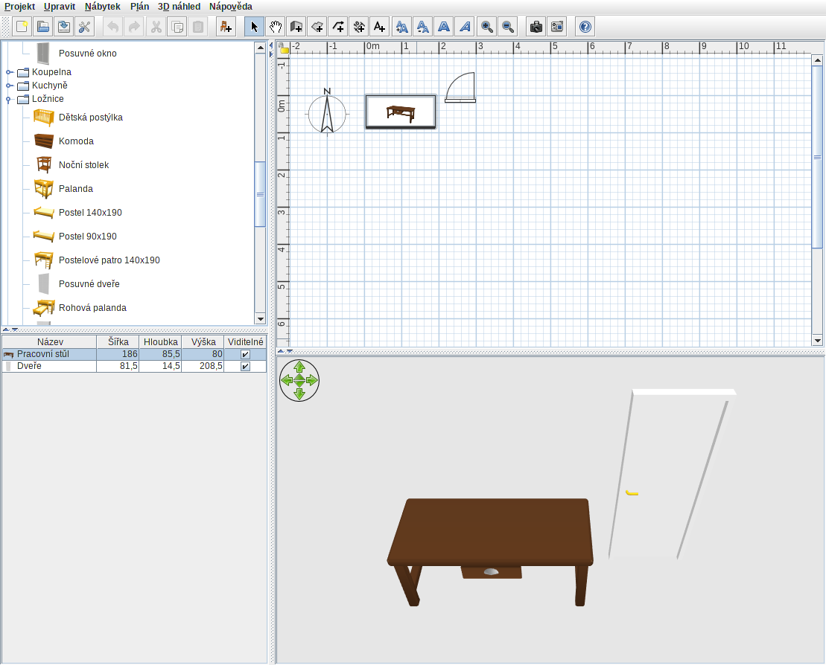Open the 3D náhled menu
This screenshot has width=826, height=665.
pyautogui.click(x=179, y=7)
